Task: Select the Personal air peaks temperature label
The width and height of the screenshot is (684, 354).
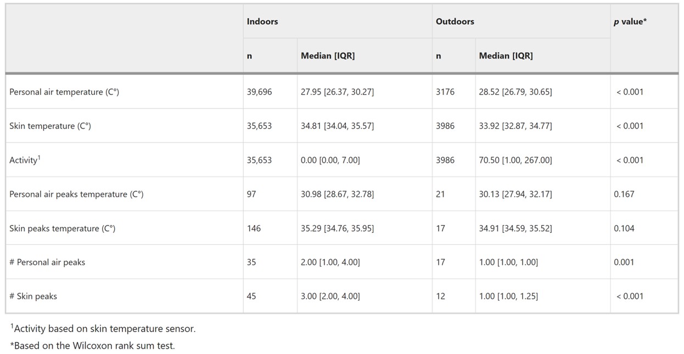Action: coord(76,195)
